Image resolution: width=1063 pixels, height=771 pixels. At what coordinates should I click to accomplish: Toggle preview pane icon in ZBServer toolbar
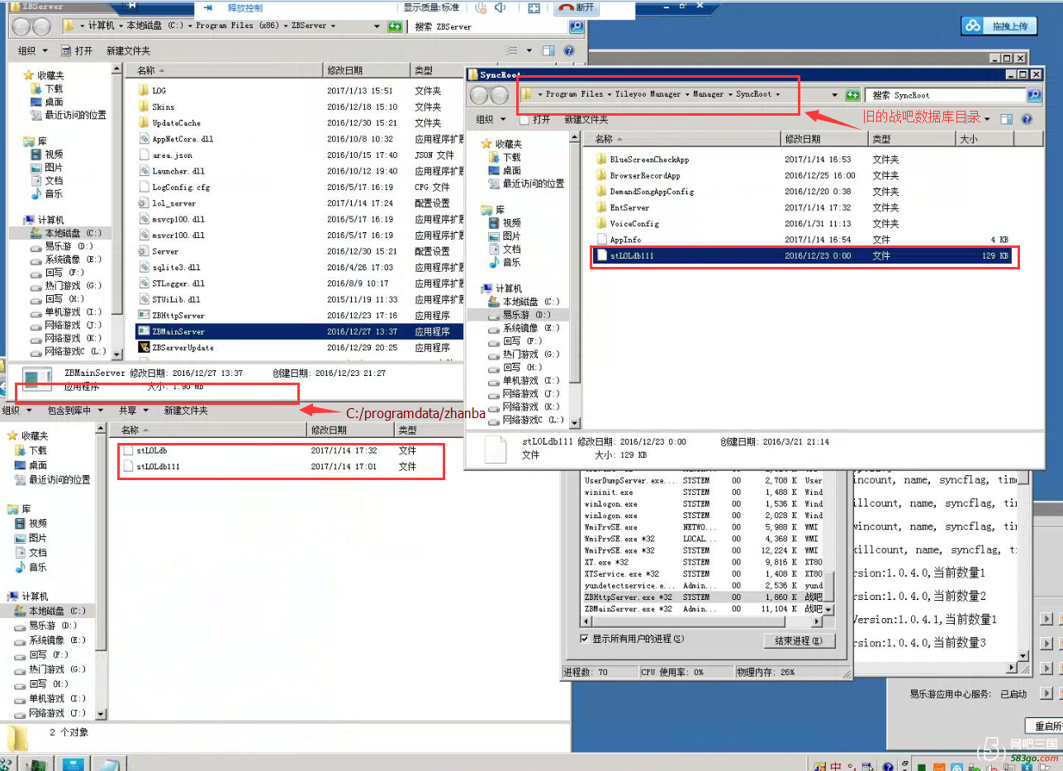(548, 50)
